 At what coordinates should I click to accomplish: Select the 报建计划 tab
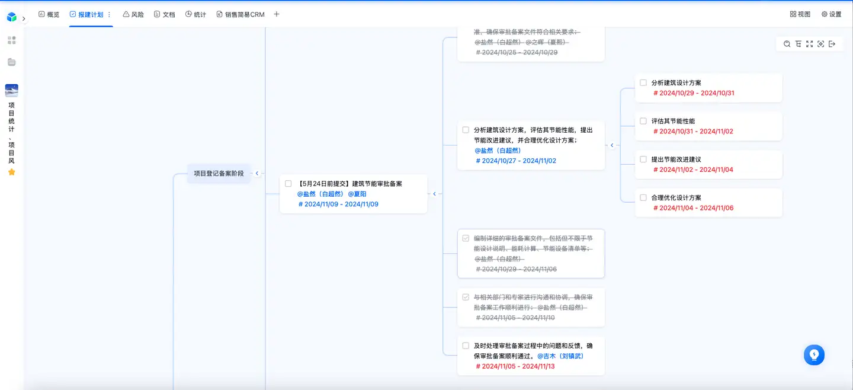click(86, 14)
